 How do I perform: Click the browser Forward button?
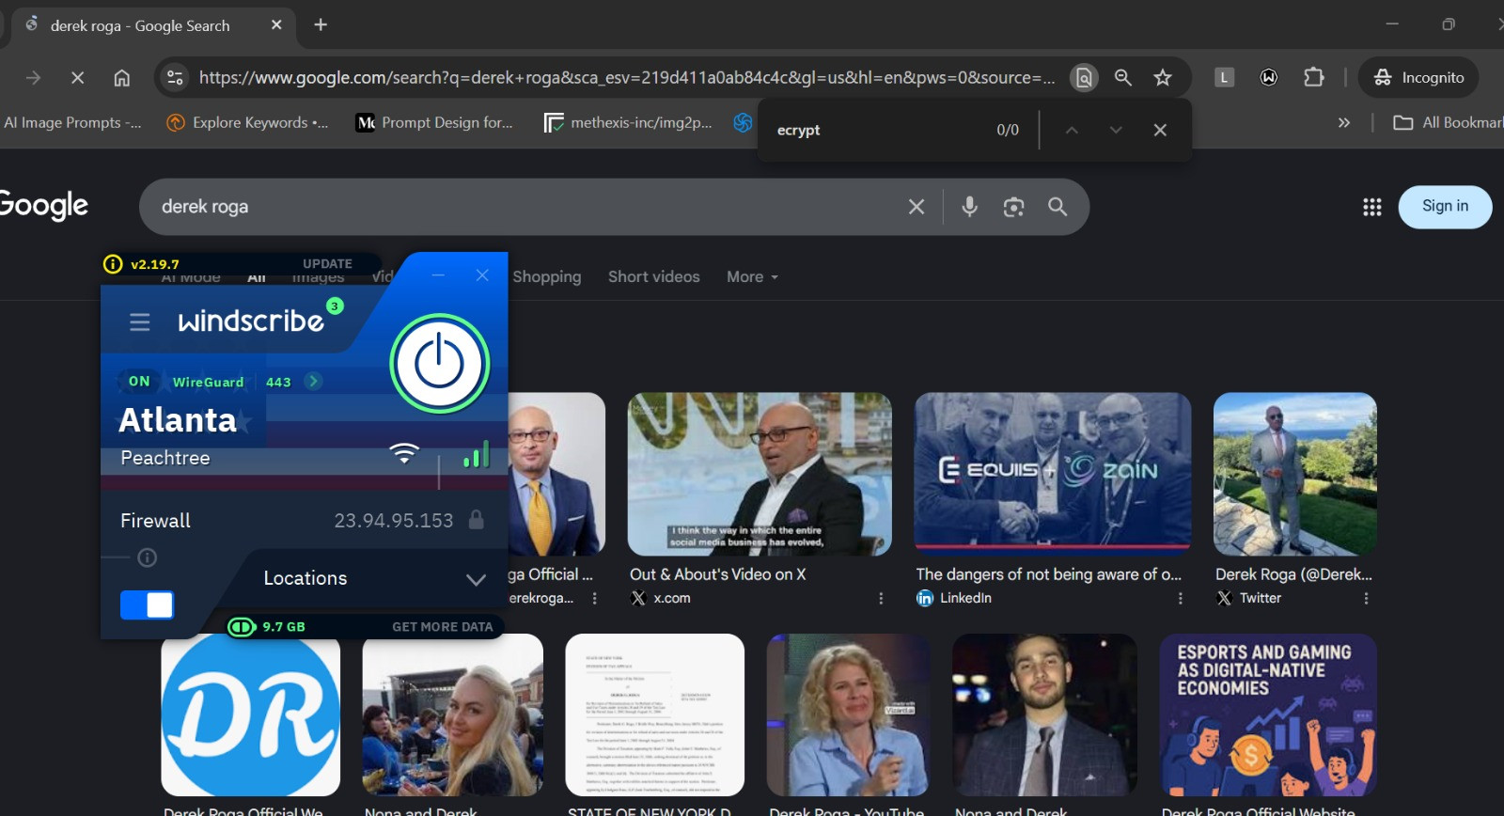click(34, 77)
